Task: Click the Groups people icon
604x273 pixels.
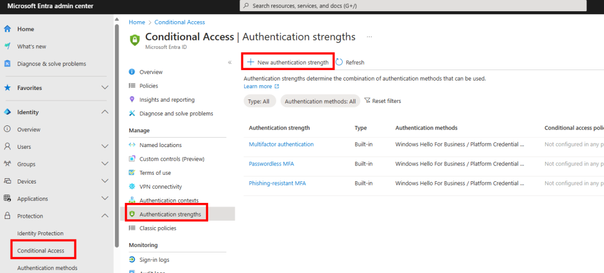Action: click(7, 164)
